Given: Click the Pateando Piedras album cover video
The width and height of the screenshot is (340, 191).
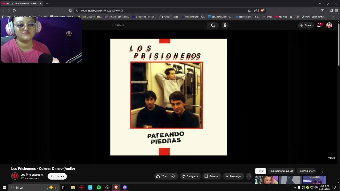Looking at the screenshot, I should (x=169, y=97).
